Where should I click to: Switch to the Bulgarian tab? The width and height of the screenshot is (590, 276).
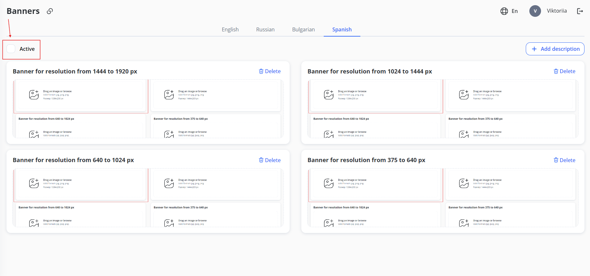tap(304, 29)
